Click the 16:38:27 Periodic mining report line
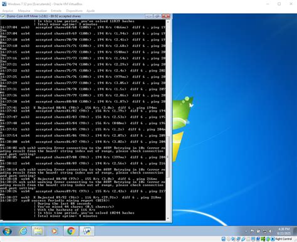This screenshot has width=297, height=242. [x=55, y=201]
